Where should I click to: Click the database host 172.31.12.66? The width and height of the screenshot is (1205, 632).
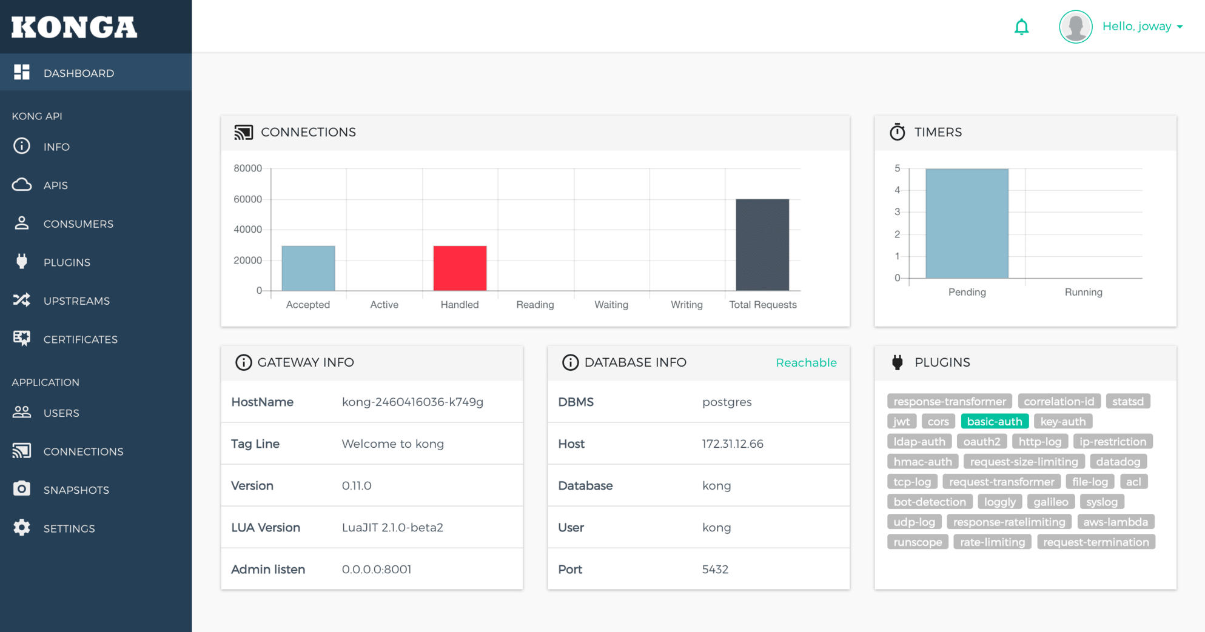[x=733, y=444]
